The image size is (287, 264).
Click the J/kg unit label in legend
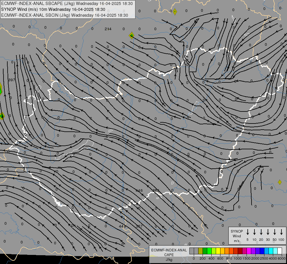tap(169, 260)
